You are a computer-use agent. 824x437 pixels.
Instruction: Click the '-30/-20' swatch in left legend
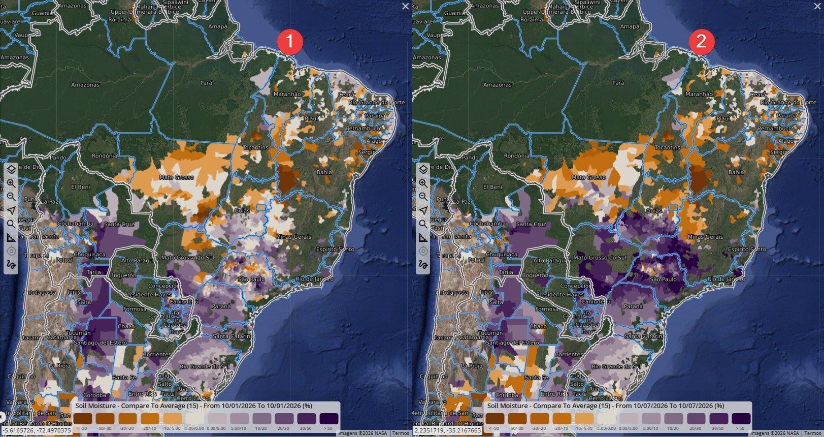click(x=127, y=419)
